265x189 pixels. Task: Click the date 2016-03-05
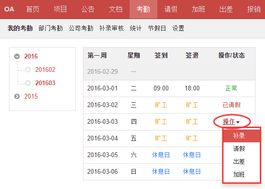point(102,155)
